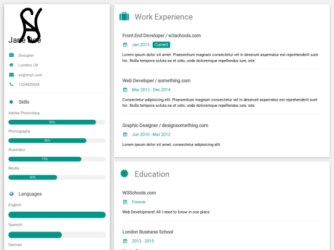The height and width of the screenshot is (250, 334).
Task: Click the English language label
Action: pyautogui.click(x=15, y=205)
